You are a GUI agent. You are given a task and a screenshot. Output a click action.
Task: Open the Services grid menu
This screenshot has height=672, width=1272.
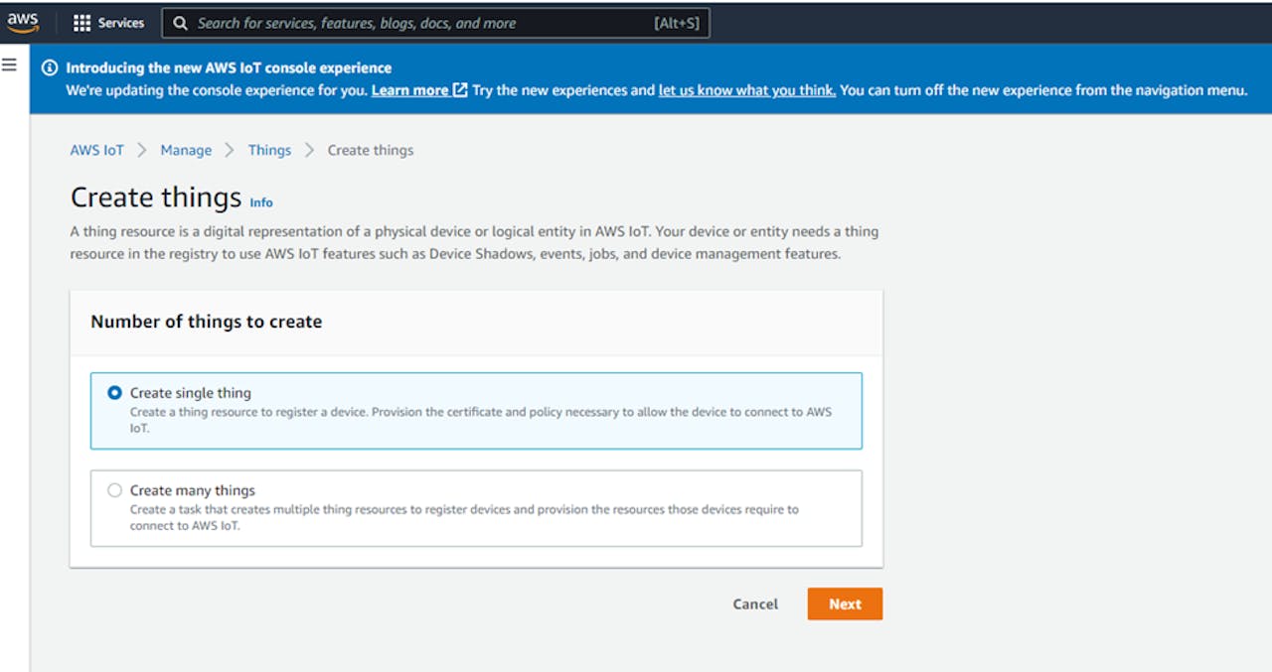coord(109,23)
